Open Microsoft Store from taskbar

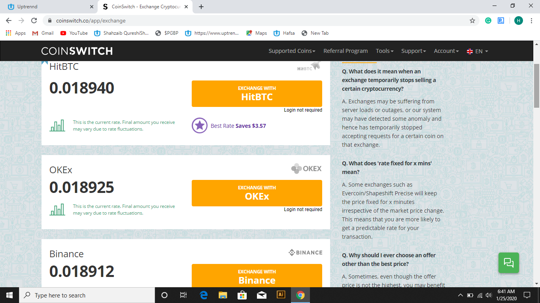(242, 295)
